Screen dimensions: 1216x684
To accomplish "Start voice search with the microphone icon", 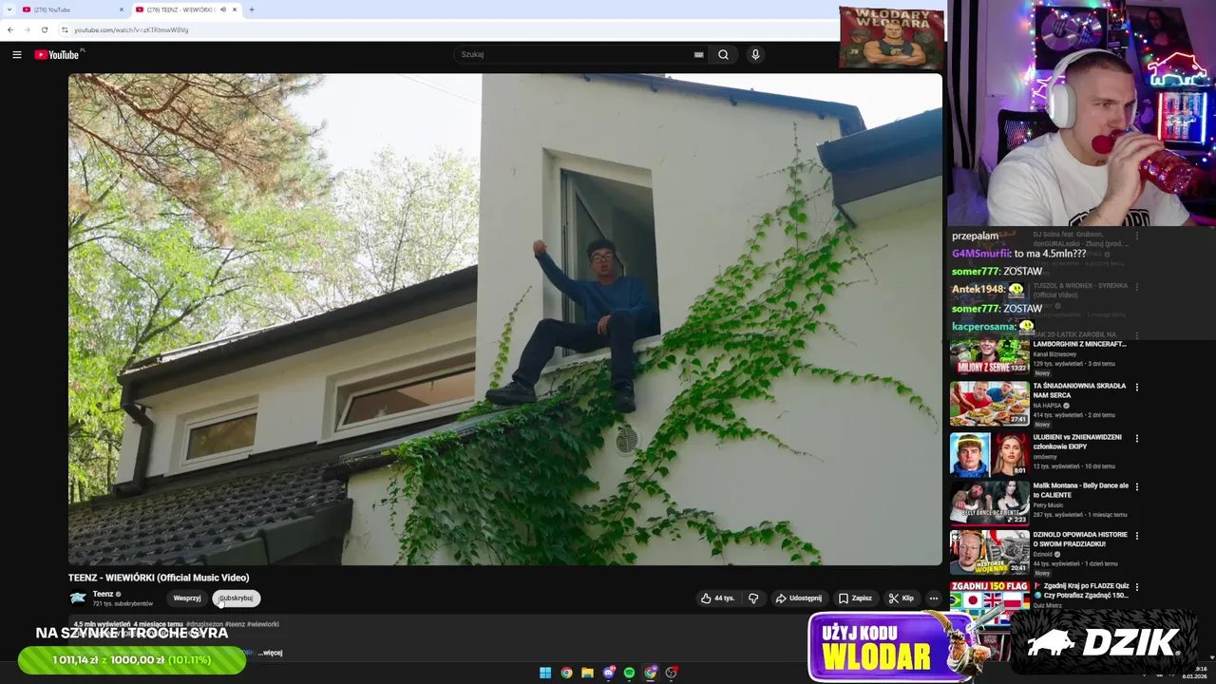I will 755,55.
